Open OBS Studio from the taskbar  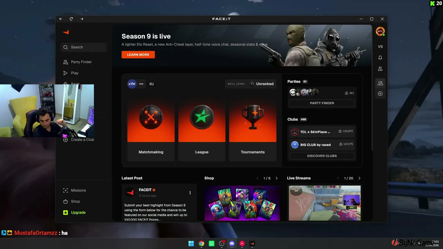[222, 243]
